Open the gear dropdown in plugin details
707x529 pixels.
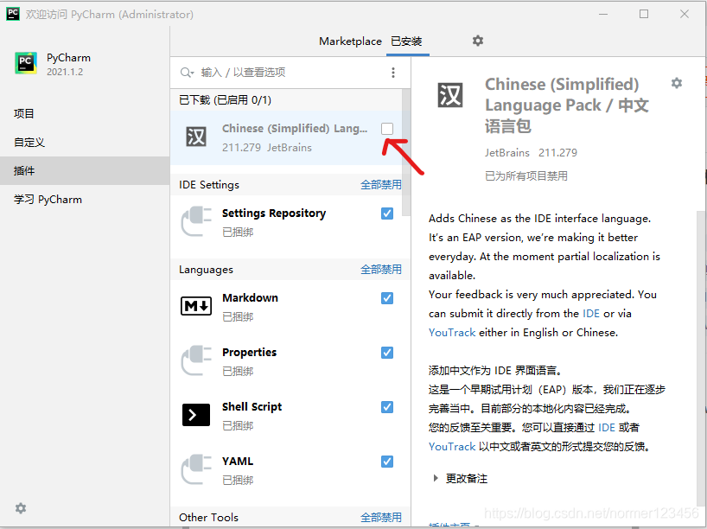pyautogui.click(x=677, y=83)
